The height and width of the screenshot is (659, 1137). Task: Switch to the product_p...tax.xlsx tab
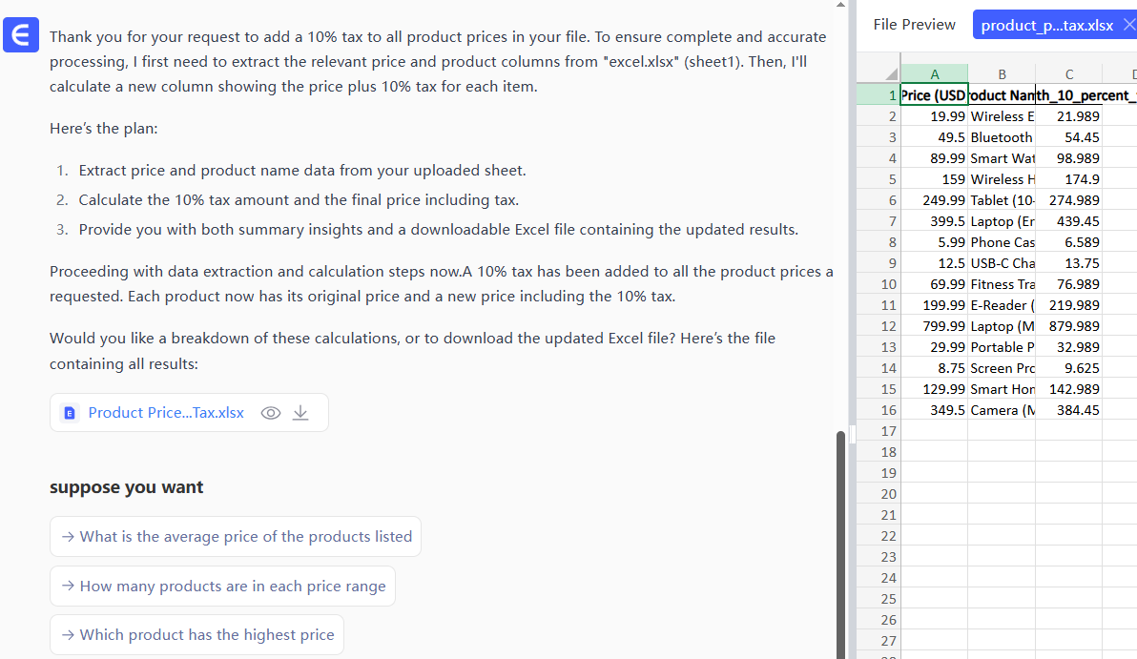tap(1046, 25)
